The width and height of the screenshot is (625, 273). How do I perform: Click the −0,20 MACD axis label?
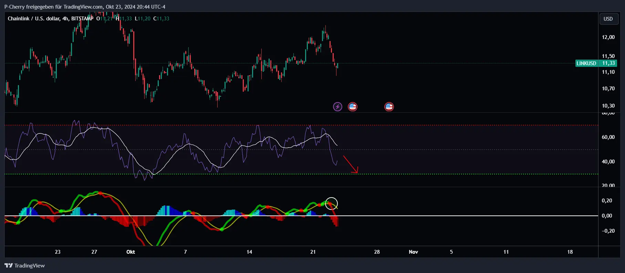click(608, 231)
